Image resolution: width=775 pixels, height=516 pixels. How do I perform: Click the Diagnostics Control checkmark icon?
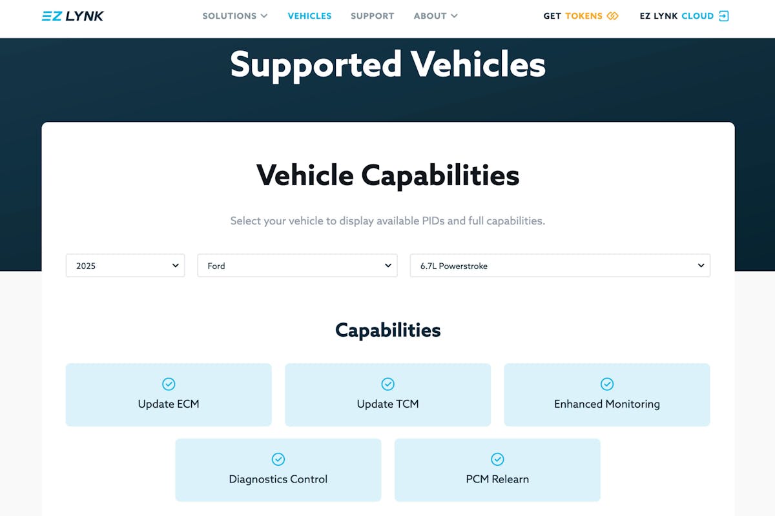278,459
